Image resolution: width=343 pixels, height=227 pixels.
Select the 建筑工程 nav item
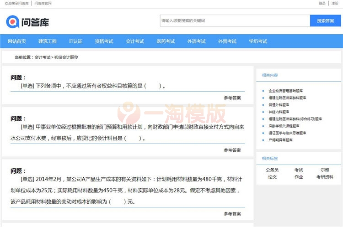[x=48, y=41]
